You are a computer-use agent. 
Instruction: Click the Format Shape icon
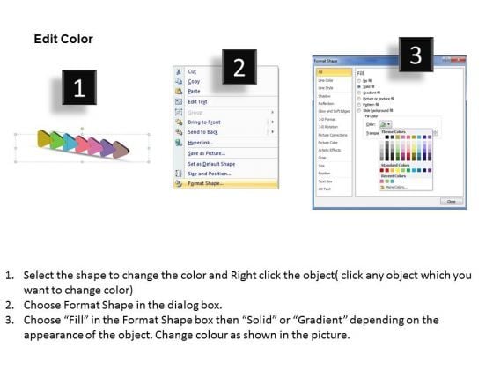(x=179, y=183)
